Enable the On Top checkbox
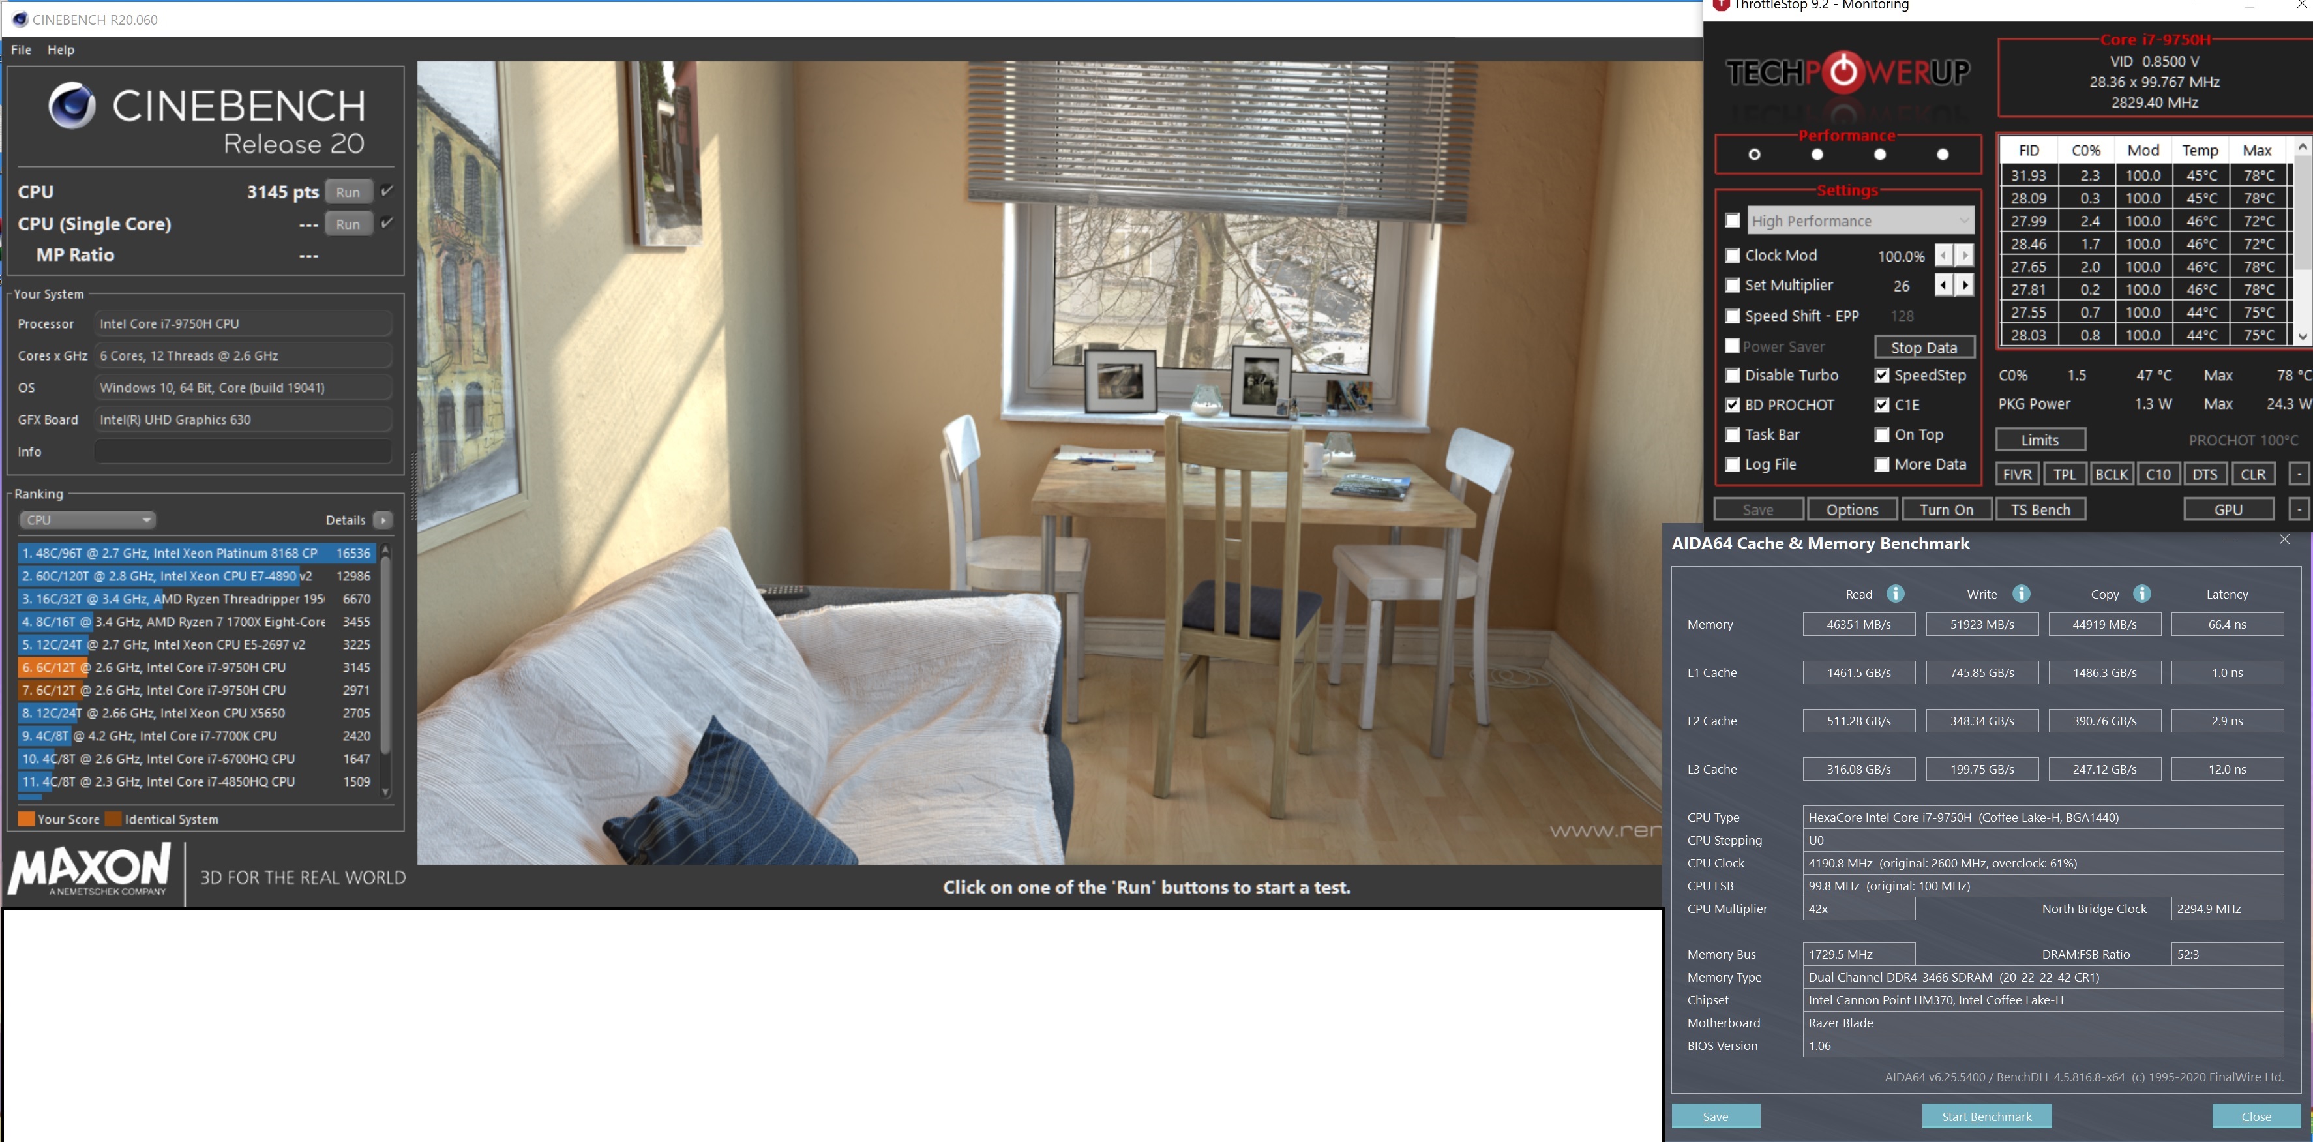The height and width of the screenshot is (1142, 2313). (1882, 434)
